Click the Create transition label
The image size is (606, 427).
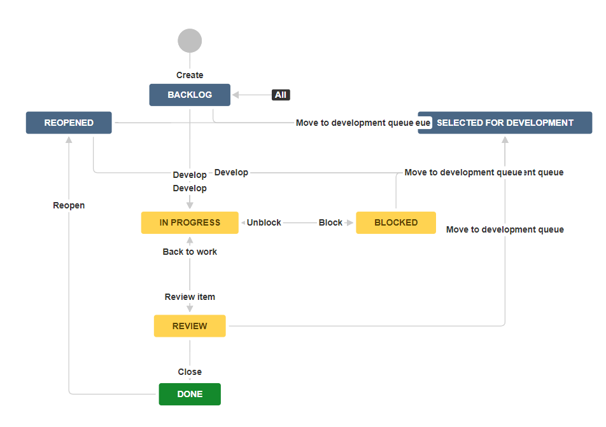[190, 75]
